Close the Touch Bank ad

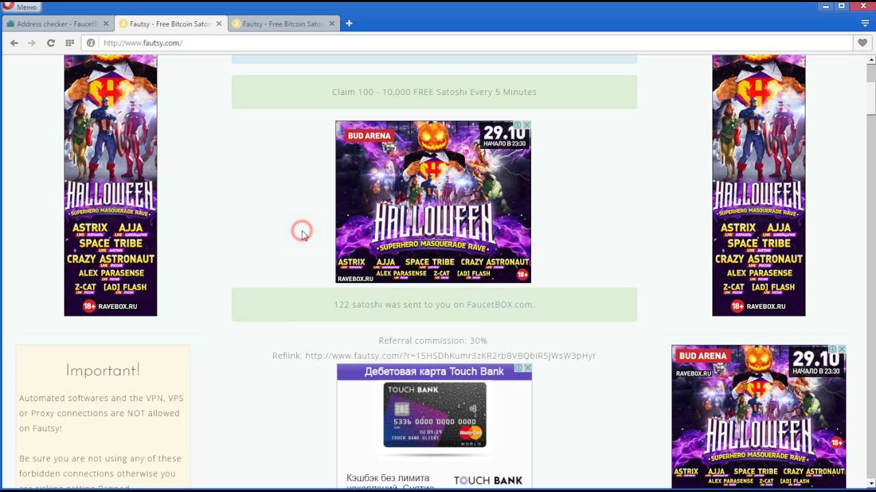pos(528,368)
